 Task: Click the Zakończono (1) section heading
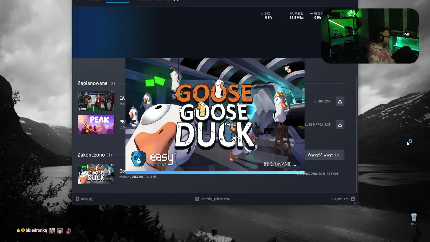[x=94, y=155]
